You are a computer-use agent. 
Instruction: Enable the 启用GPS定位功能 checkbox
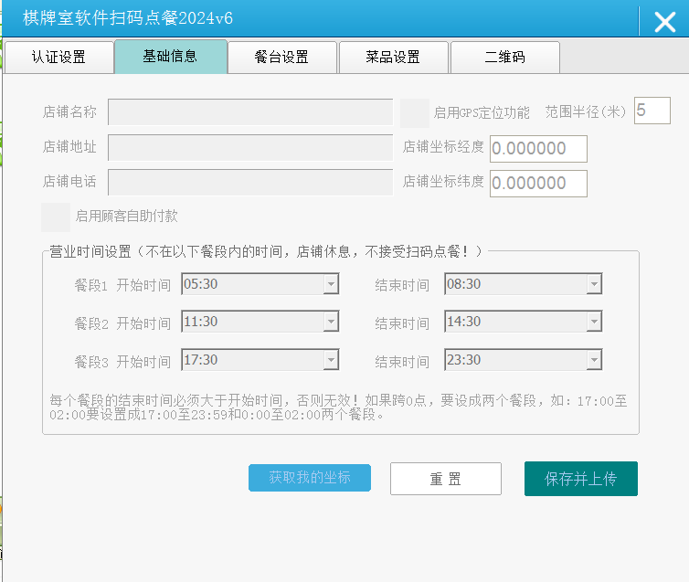tap(415, 112)
